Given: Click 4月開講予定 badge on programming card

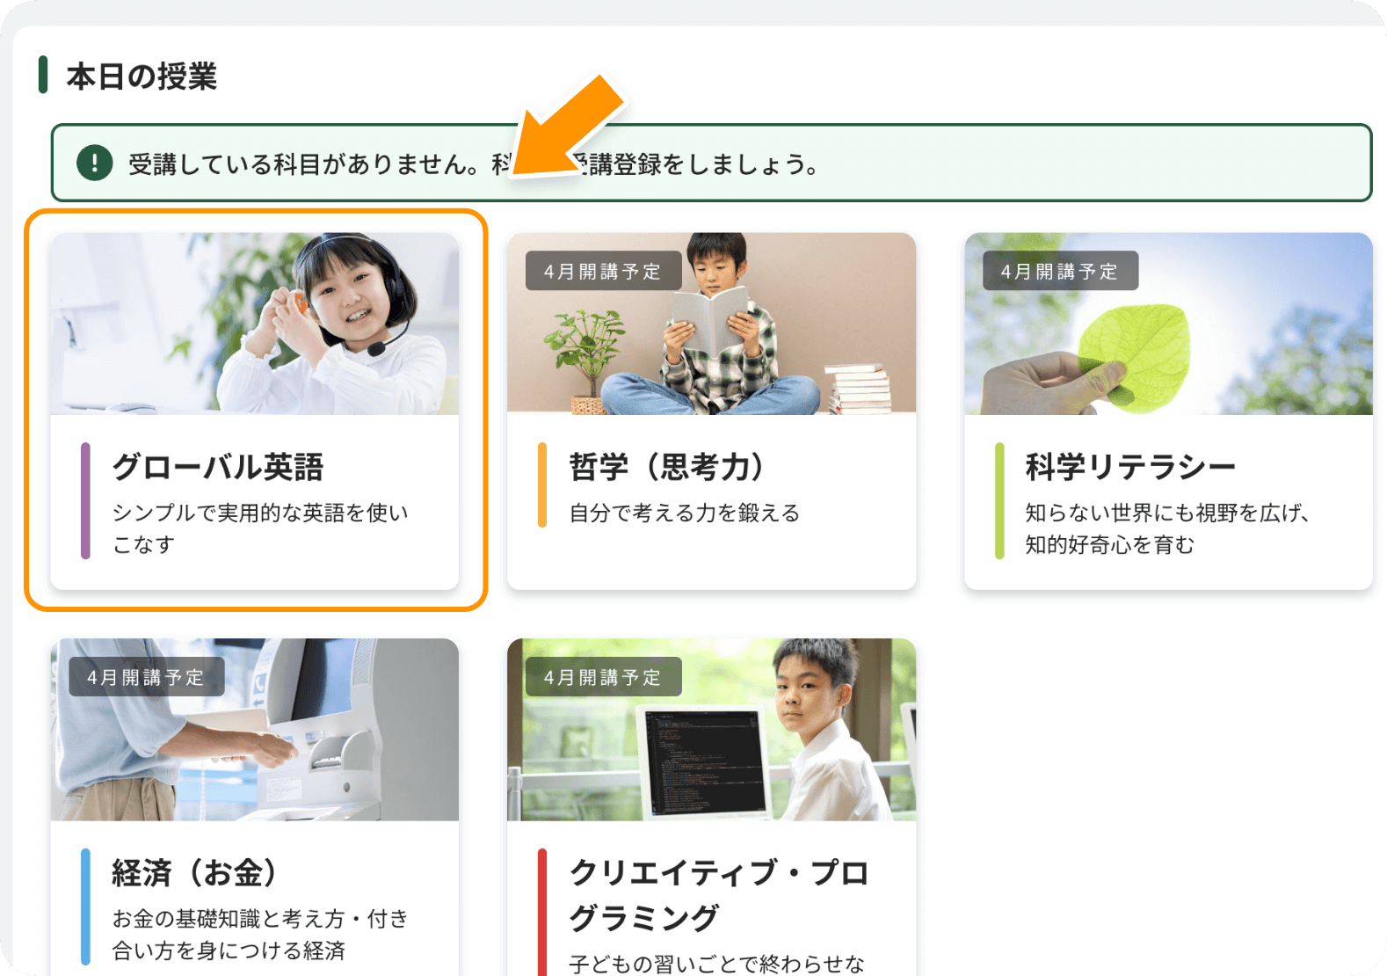Looking at the screenshot, I should [x=603, y=677].
